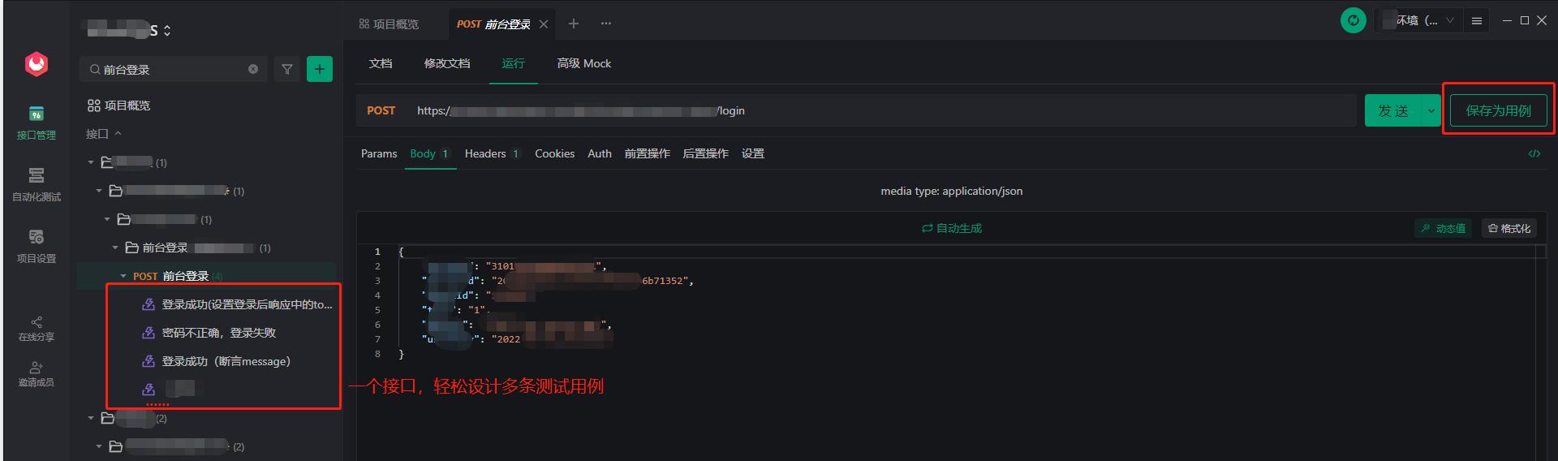Select the green refresh sync icon
1558x461 pixels.
pyautogui.click(x=1354, y=20)
